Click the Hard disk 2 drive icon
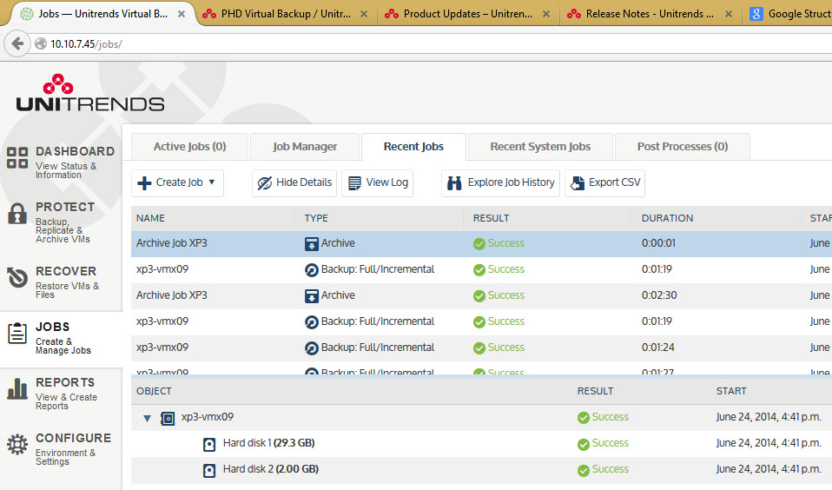 click(x=209, y=470)
